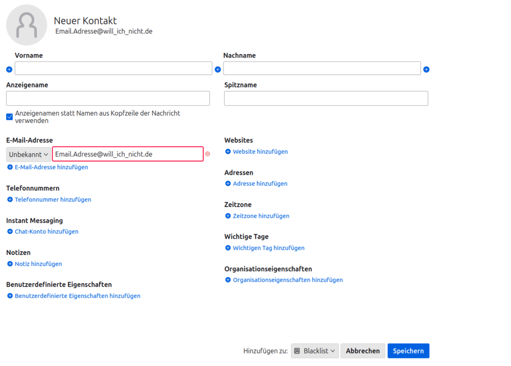The height and width of the screenshot is (366, 511).
Task: Click plus icon right of Nachname field
Action: coord(426,69)
